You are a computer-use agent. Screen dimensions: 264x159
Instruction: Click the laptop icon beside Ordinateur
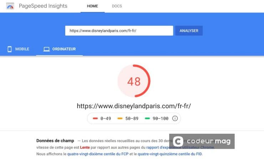[46, 49]
